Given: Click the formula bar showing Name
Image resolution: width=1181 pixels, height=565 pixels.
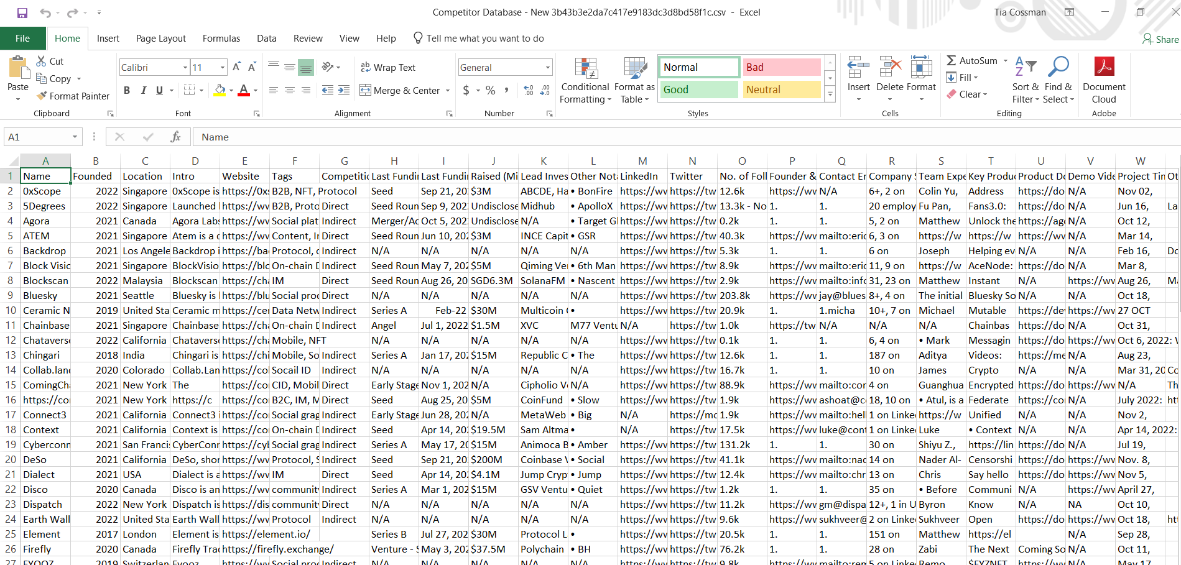Looking at the screenshot, I should [x=686, y=137].
